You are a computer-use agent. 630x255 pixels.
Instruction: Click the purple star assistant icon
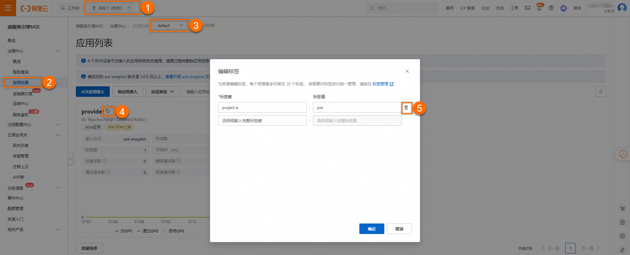click(x=564, y=8)
